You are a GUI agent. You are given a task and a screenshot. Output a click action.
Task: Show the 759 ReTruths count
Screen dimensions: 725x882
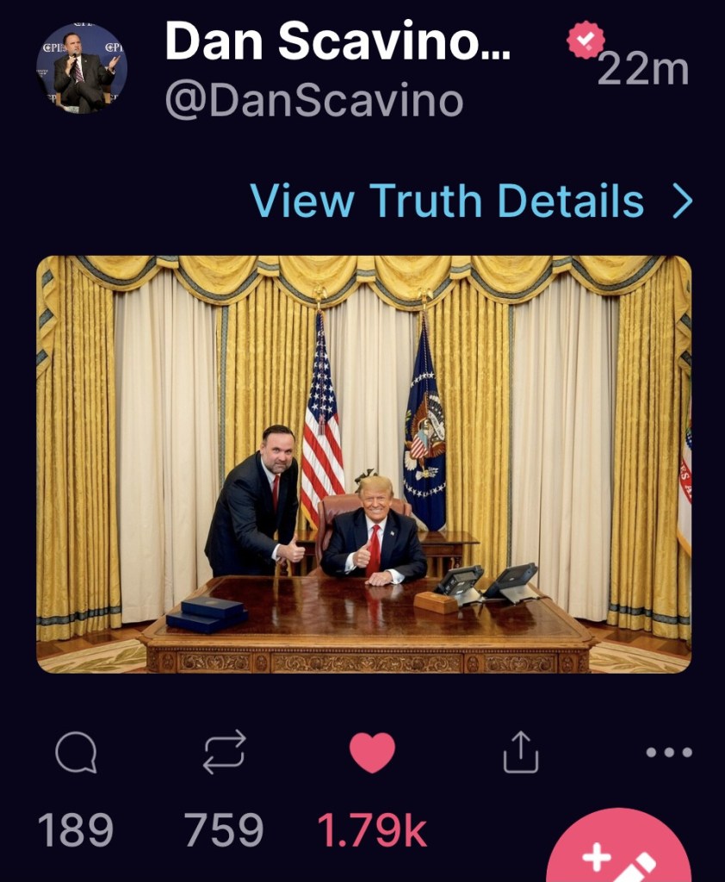click(x=224, y=829)
